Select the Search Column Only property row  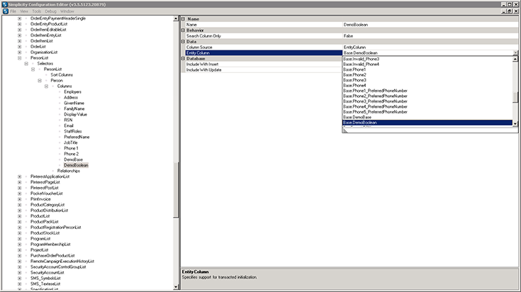352,36
